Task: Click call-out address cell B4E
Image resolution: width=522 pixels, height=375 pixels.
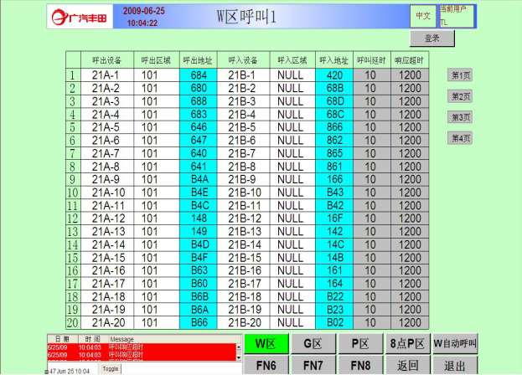Action: (x=199, y=193)
